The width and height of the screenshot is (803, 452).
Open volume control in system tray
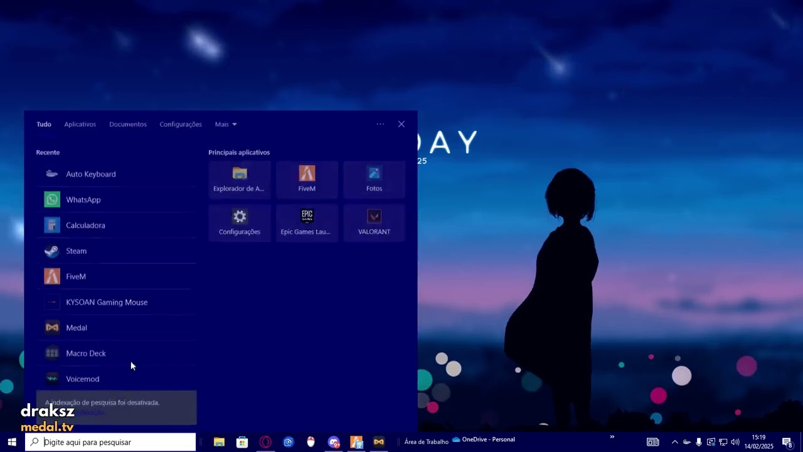(735, 442)
